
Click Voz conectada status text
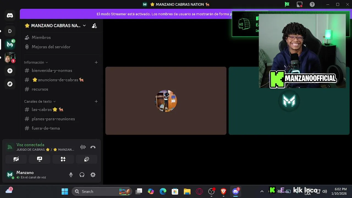[x=30, y=145]
